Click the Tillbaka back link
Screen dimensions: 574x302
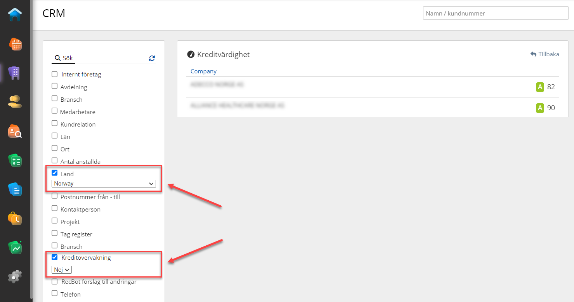tap(545, 54)
